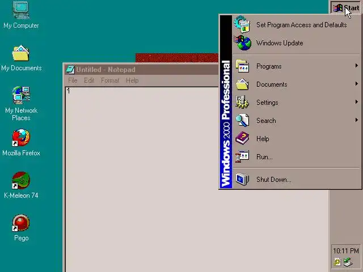Image resolution: width=363 pixels, height=272 pixels.
Task: Click the network connection tray icon
Action: (x=348, y=262)
